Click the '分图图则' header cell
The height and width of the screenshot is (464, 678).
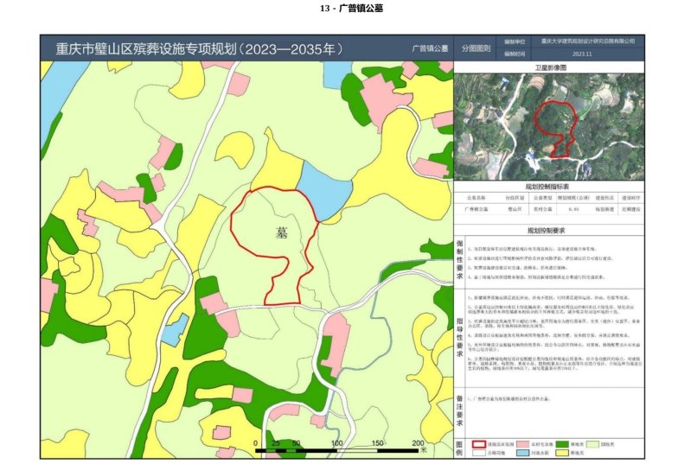[x=476, y=48]
